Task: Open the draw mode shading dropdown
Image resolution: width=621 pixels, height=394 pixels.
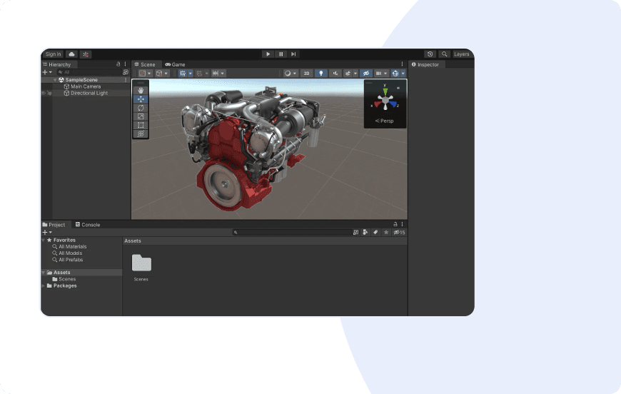Action: (x=291, y=74)
